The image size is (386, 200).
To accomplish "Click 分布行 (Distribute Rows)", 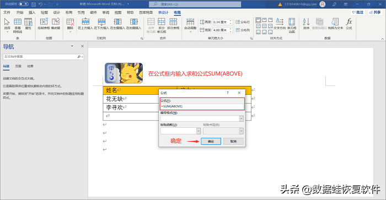I will pyautogui.click(x=243, y=22).
